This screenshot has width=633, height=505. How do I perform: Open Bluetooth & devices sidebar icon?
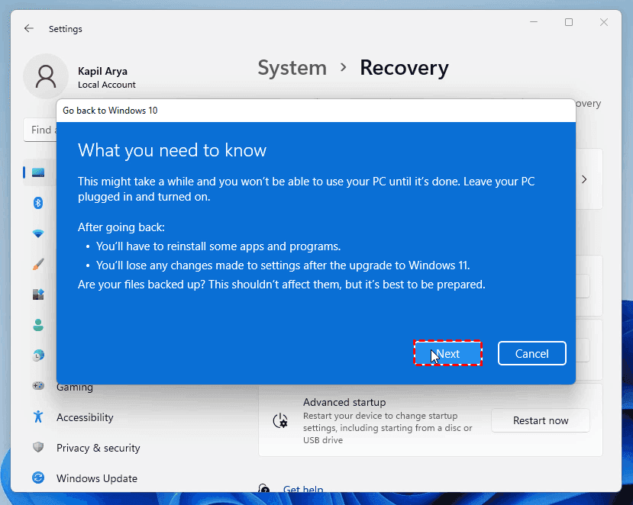click(x=38, y=203)
